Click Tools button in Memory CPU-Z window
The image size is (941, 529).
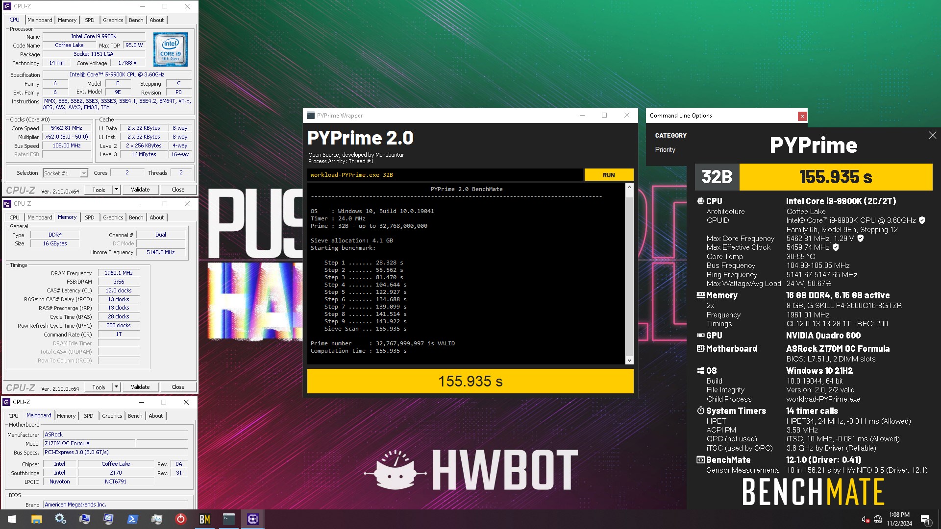click(99, 387)
